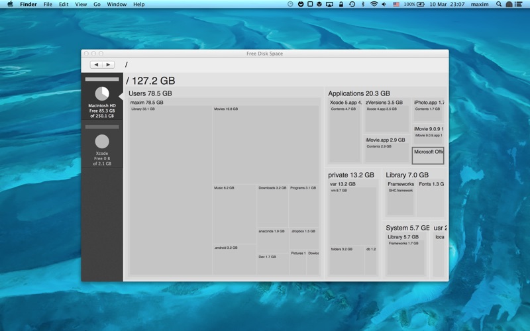
Task: Select the GHC.framework block
Action: pyautogui.click(x=401, y=201)
